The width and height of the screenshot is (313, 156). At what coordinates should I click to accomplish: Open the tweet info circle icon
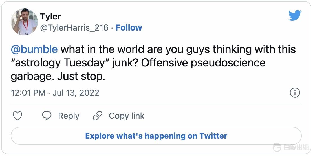tap(295, 93)
